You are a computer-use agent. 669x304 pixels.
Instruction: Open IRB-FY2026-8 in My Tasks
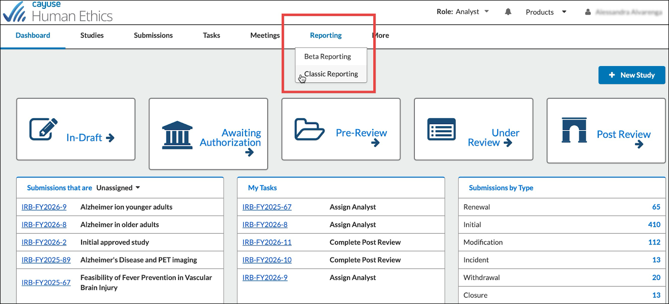click(265, 225)
